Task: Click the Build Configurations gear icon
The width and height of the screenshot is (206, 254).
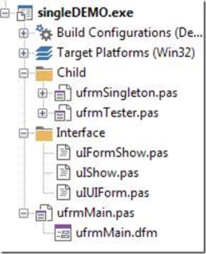Action: 44,33
